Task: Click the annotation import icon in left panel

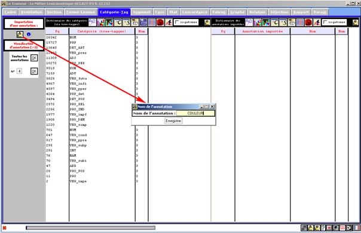Action: coord(20,35)
